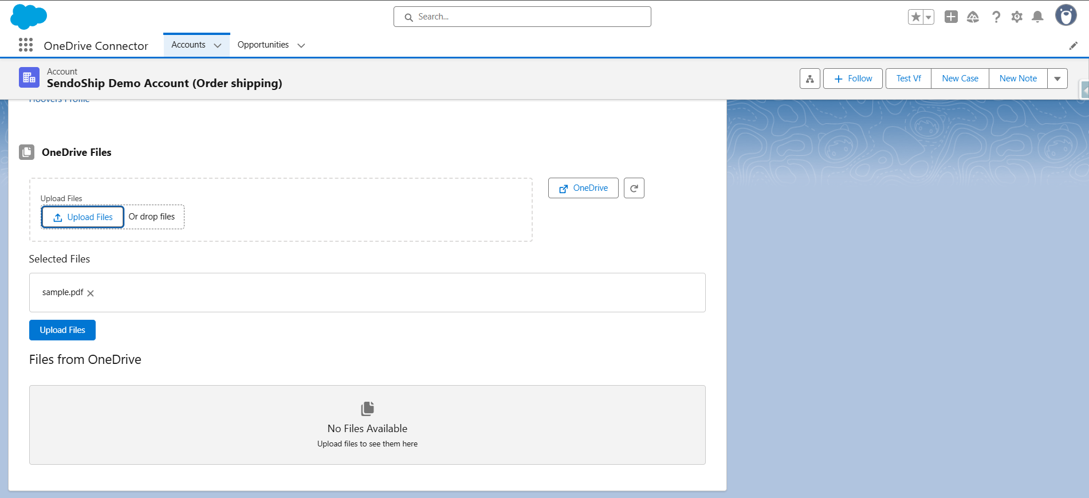Click the OneDrive Connector app name

click(96, 46)
